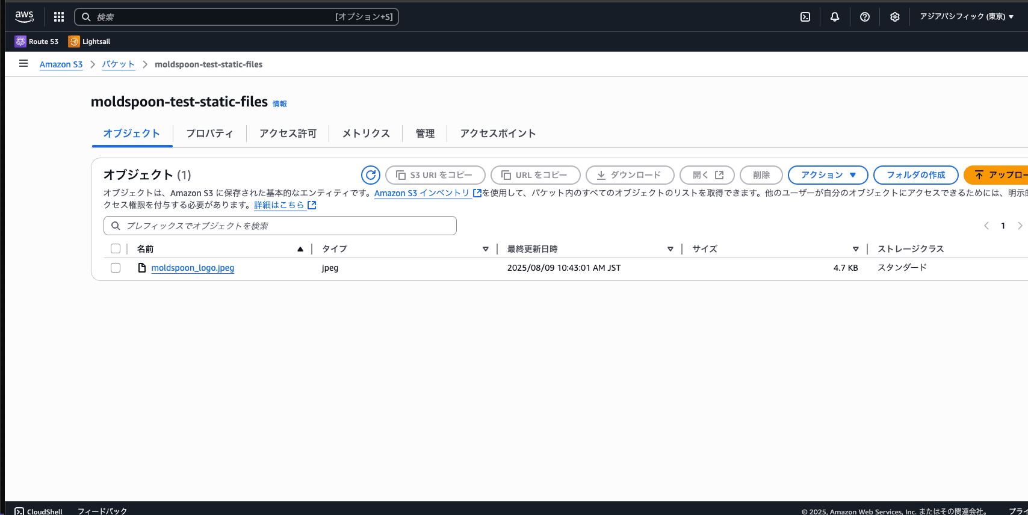Sort by 名前 column arrow
1028x515 pixels.
300,249
